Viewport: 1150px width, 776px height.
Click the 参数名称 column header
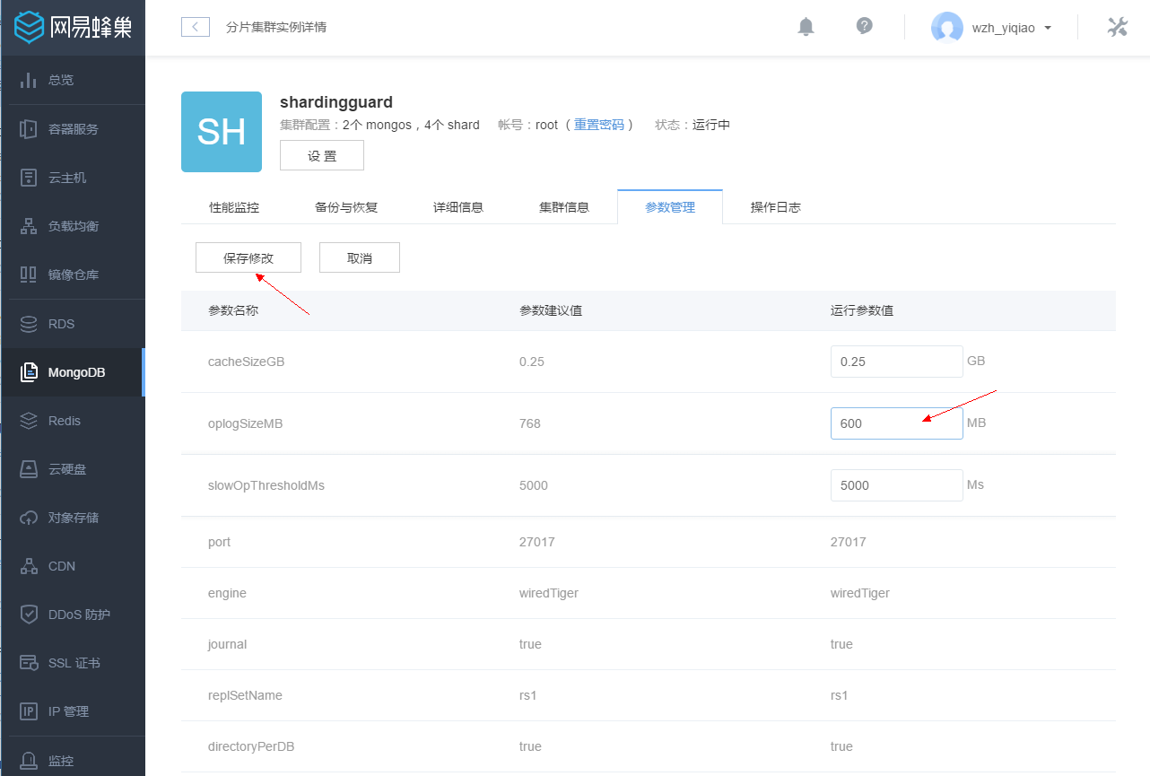tap(233, 310)
